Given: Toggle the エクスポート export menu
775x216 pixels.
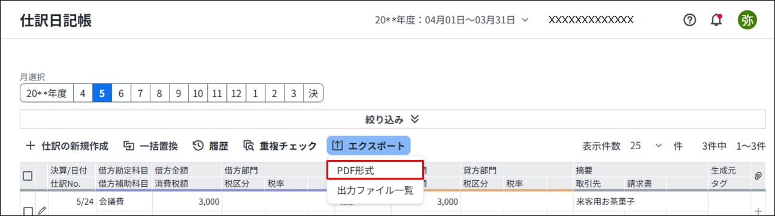Looking at the screenshot, I should coord(369,146).
